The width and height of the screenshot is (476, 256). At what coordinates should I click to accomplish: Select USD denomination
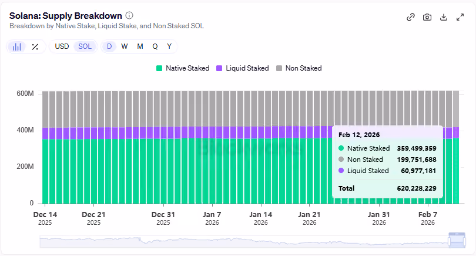(x=62, y=46)
